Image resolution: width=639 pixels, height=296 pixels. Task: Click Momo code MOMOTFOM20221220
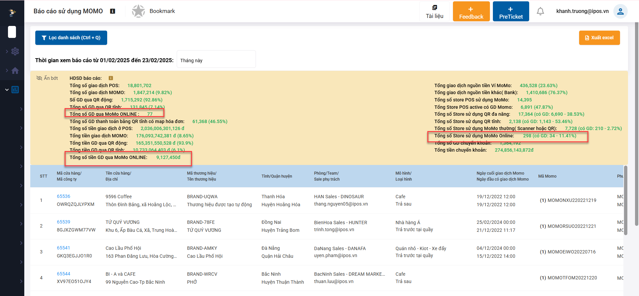click(x=572, y=278)
